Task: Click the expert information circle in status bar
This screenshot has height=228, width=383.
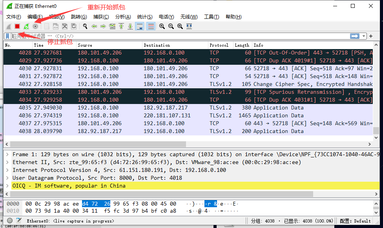Action: pyautogui.click(x=10, y=221)
